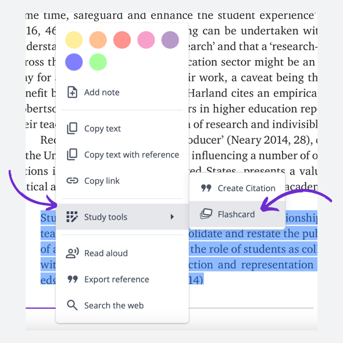Pick the red highlight color
The height and width of the screenshot is (343, 343).
122,40
